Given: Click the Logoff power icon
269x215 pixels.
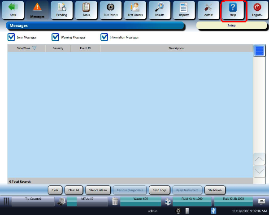Looking at the screenshot, I should [x=257, y=8].
